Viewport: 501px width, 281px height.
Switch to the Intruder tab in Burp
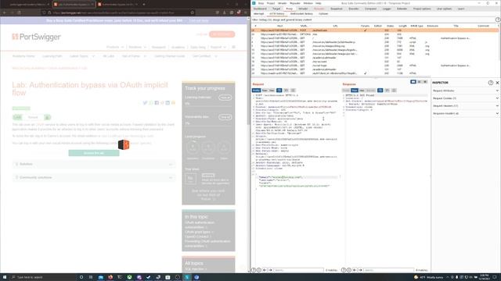point(303,9)
